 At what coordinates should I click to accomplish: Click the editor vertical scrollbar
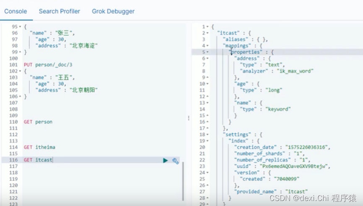[183, 181]
